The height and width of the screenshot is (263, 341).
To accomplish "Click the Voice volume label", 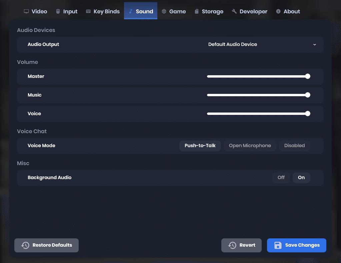I will [x=34, y=114].
